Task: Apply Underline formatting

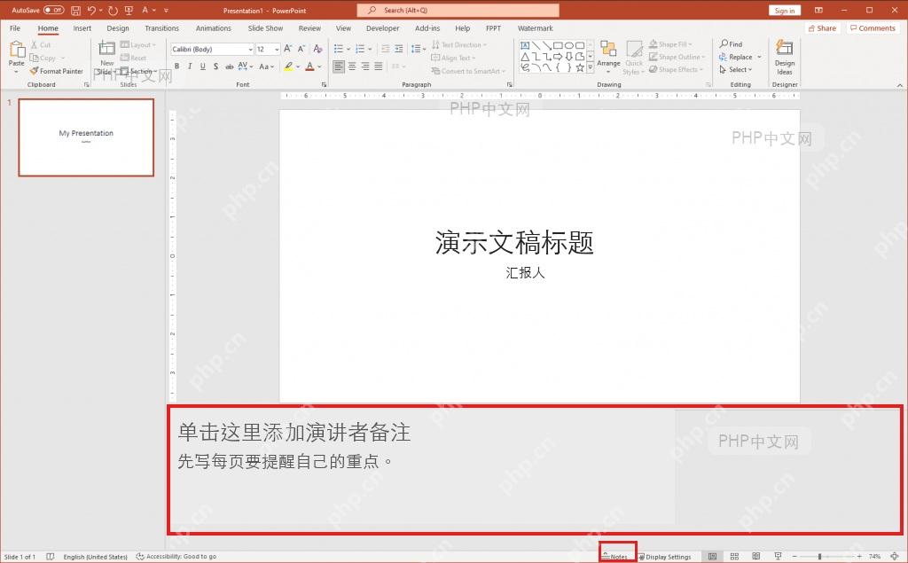Action: point(203,66)
